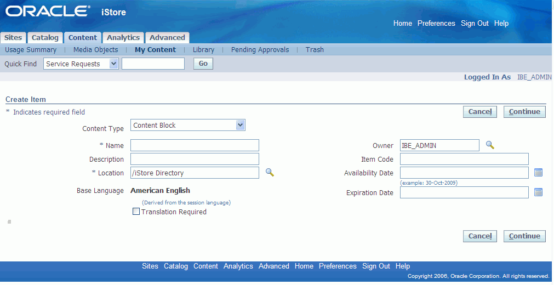Enable the Translation Required checkbox

coord(136,212)
